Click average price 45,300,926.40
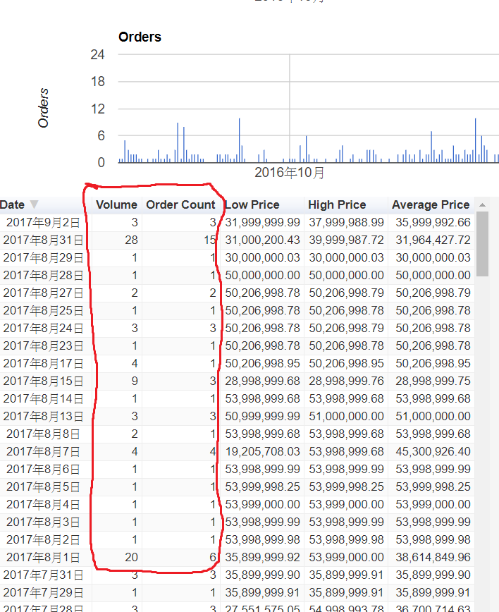Image resolution: width=499 pixels, height=612 pixels. (x=433, y=451)
